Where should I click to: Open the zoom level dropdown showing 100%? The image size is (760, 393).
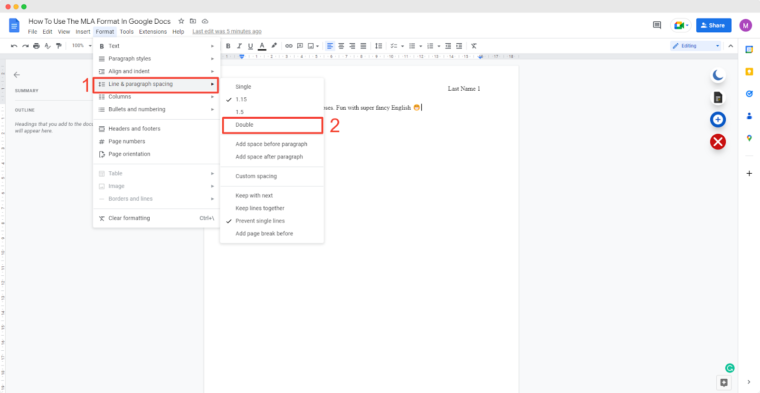[81, 46]
